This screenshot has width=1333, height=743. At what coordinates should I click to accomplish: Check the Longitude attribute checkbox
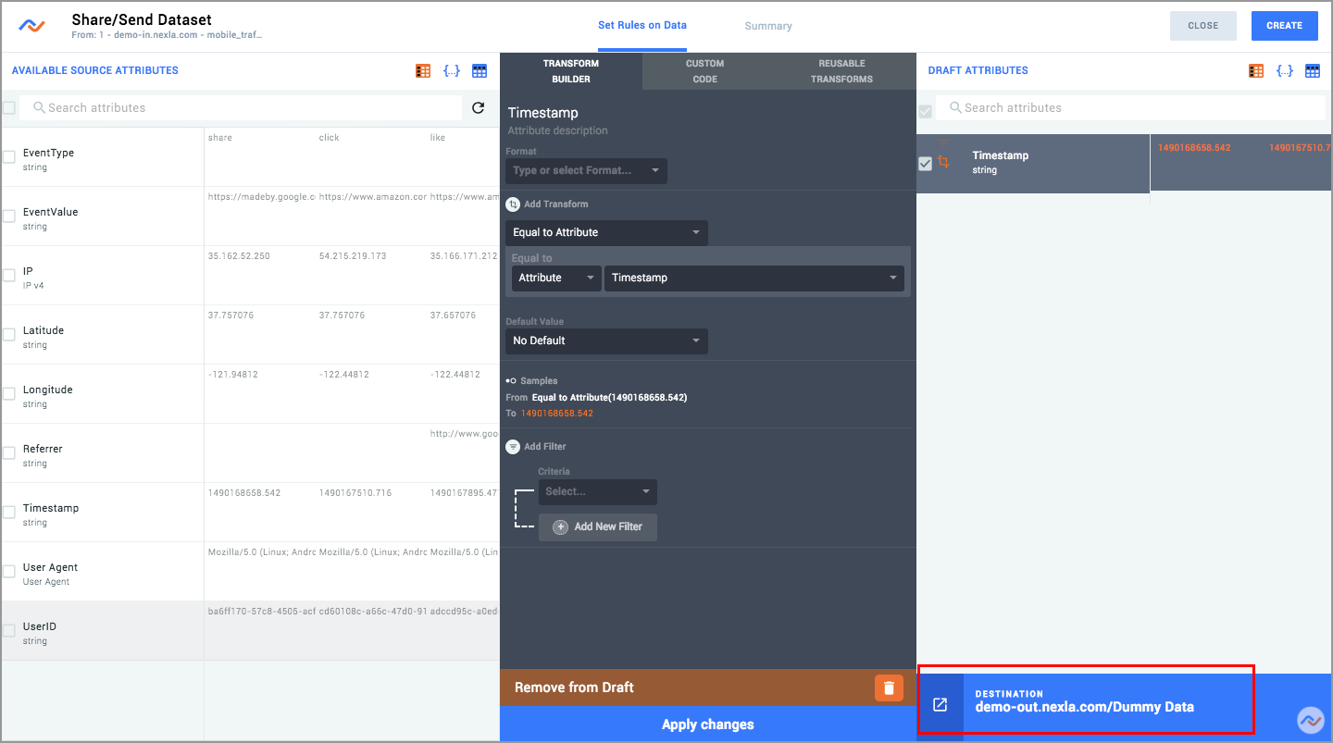pyautogui.click(x=9, y=394)
